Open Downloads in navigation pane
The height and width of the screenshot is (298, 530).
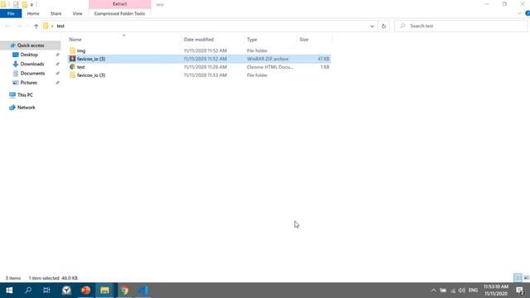coord(32,64)
